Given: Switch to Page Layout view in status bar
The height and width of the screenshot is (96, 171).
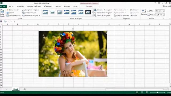Looking at the screenshot, I should 142,93.
